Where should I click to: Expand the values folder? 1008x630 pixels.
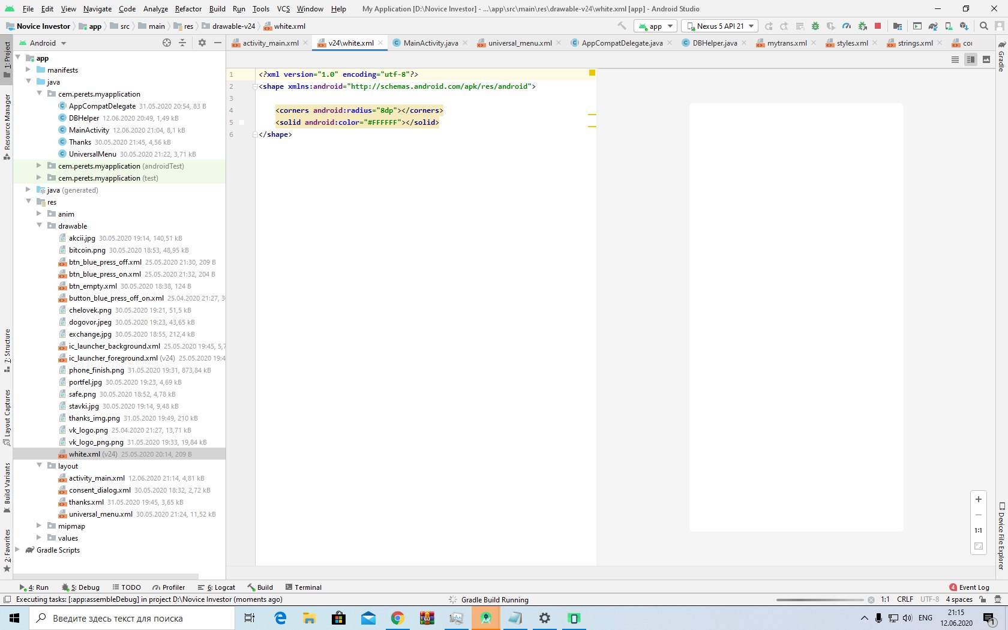tap(40, 538)
